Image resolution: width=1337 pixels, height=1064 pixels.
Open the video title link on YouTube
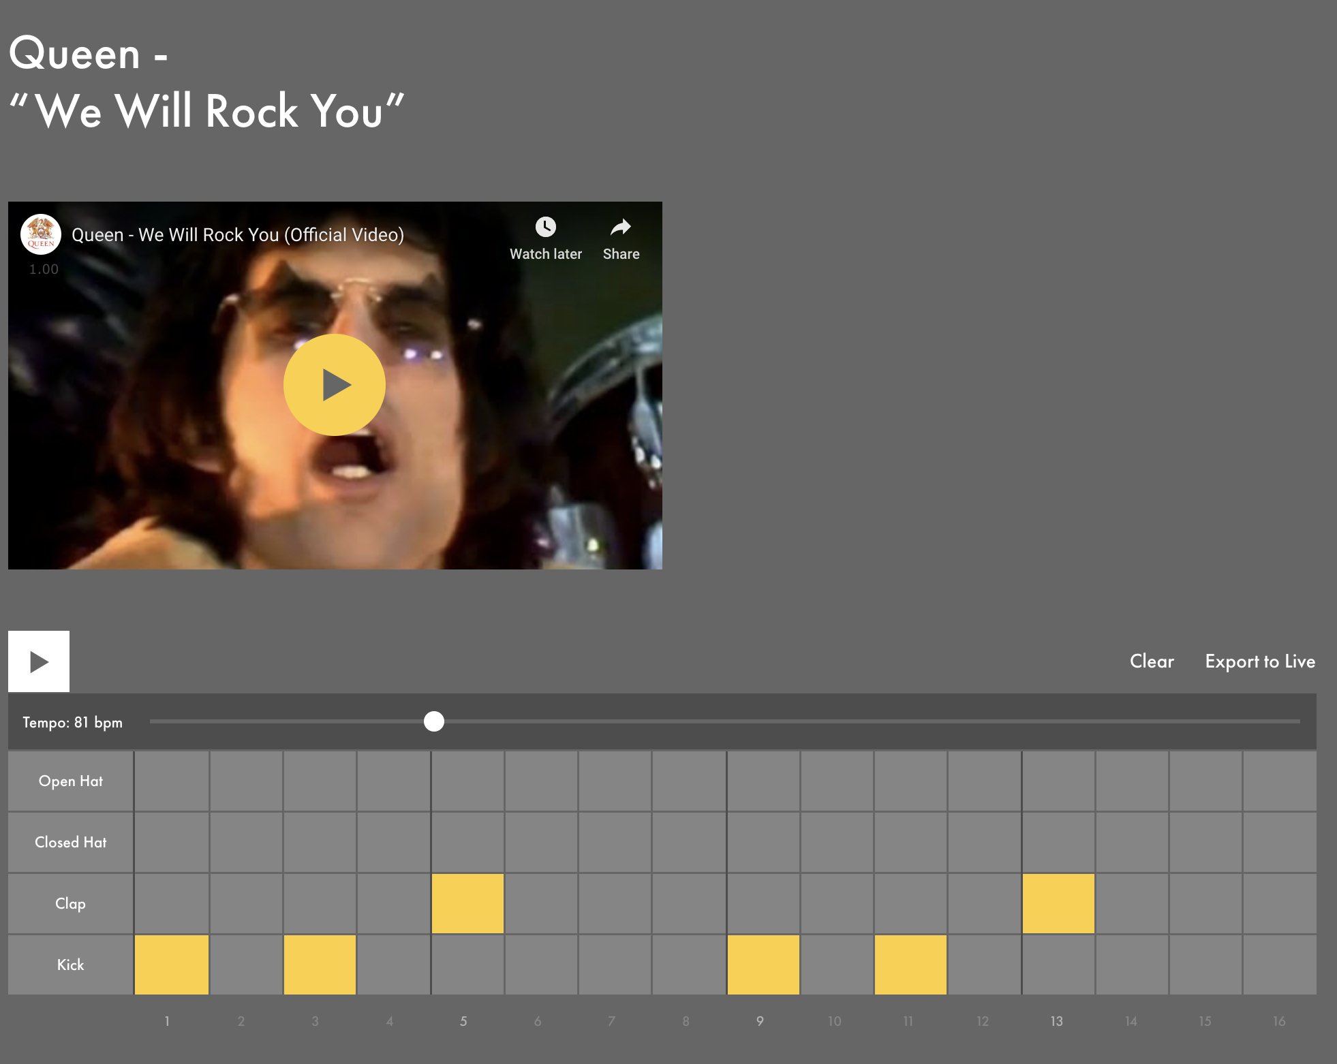238,235
